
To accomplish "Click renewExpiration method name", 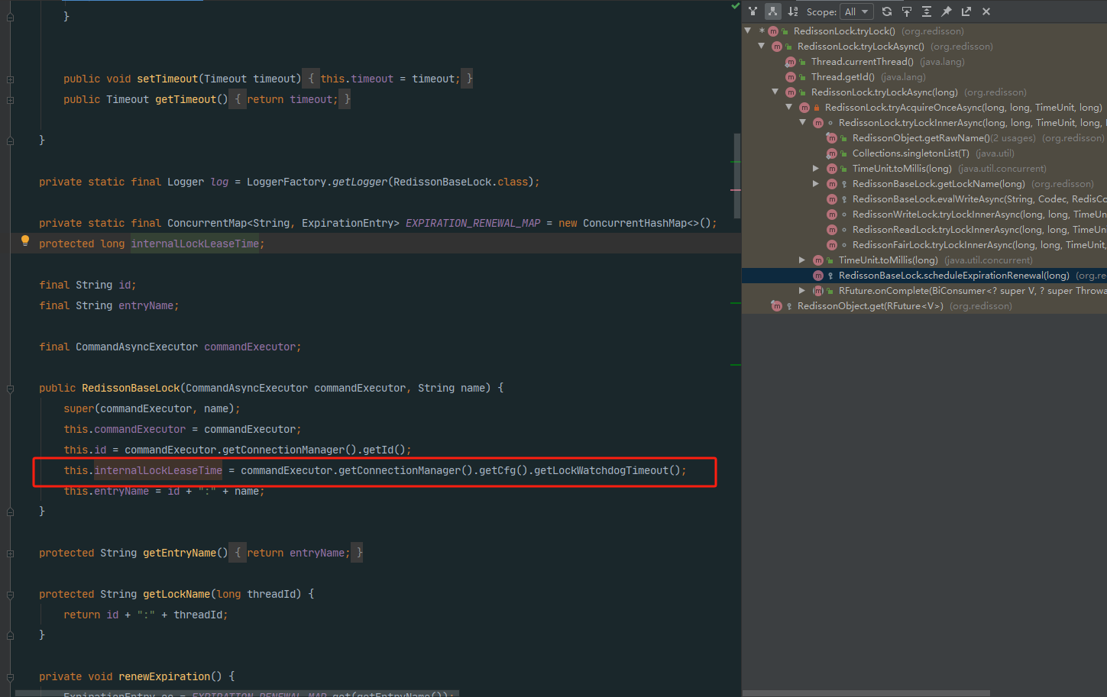I will [164, 676].
